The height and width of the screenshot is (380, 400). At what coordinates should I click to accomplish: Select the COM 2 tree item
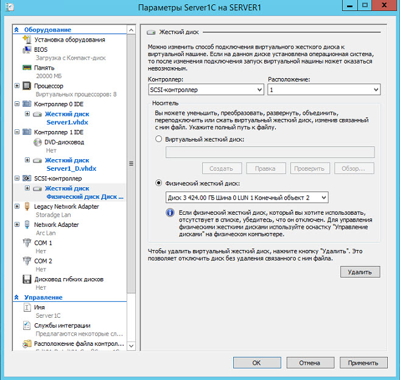[43, 261]
